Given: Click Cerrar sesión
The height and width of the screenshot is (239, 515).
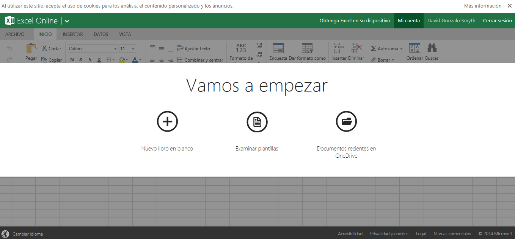Looking at the screenshot, I should [x=497, y=21].
